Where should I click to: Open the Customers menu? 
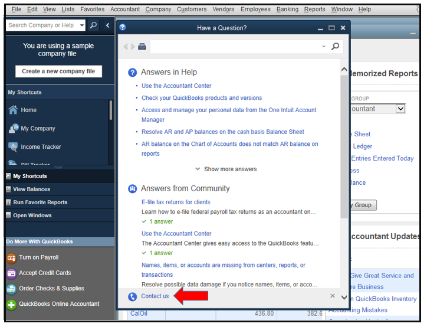point(192,9)
